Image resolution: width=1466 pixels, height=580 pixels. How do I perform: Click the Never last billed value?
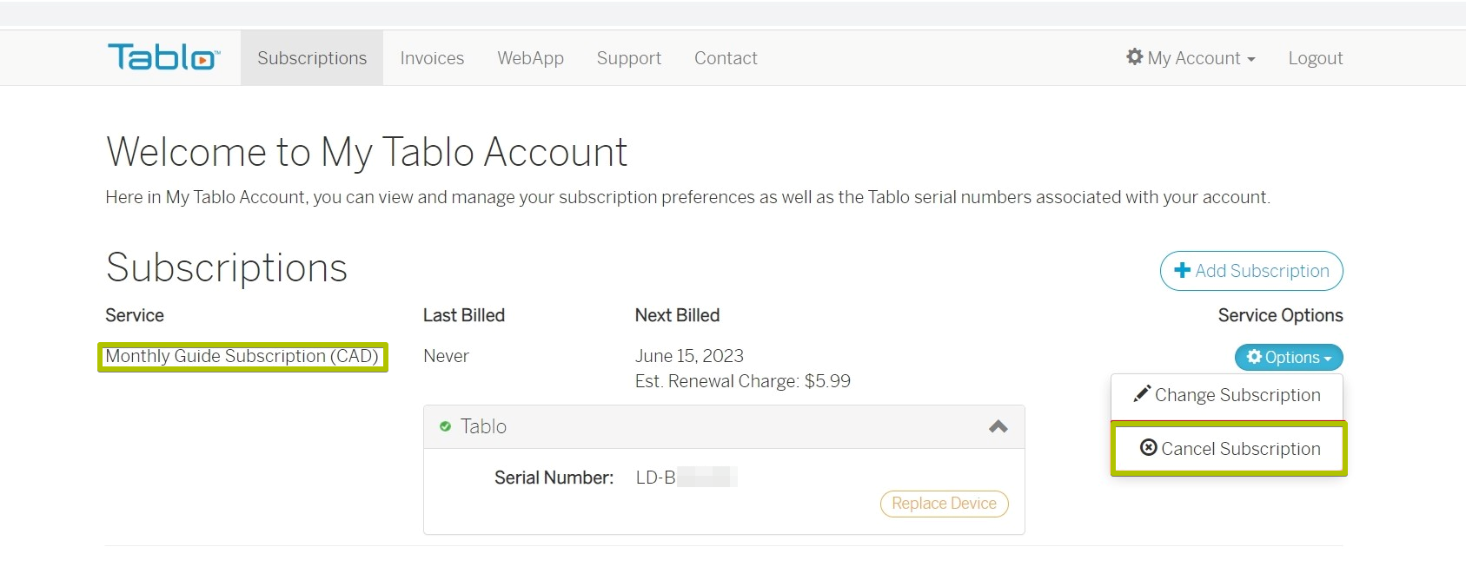(x=446, y=356)
